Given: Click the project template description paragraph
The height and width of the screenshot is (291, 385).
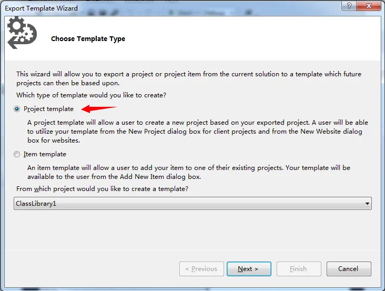Looking at the screenshot, I should (x=197, y=132).
